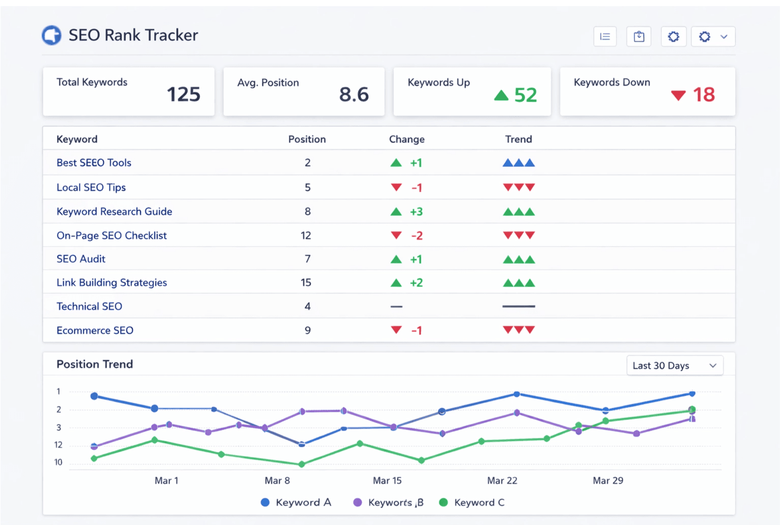Image resolution: width=784 pixels, height=525 pixels.
Task: Open the Last 30 Days dropdown
Action: [675, 365]
